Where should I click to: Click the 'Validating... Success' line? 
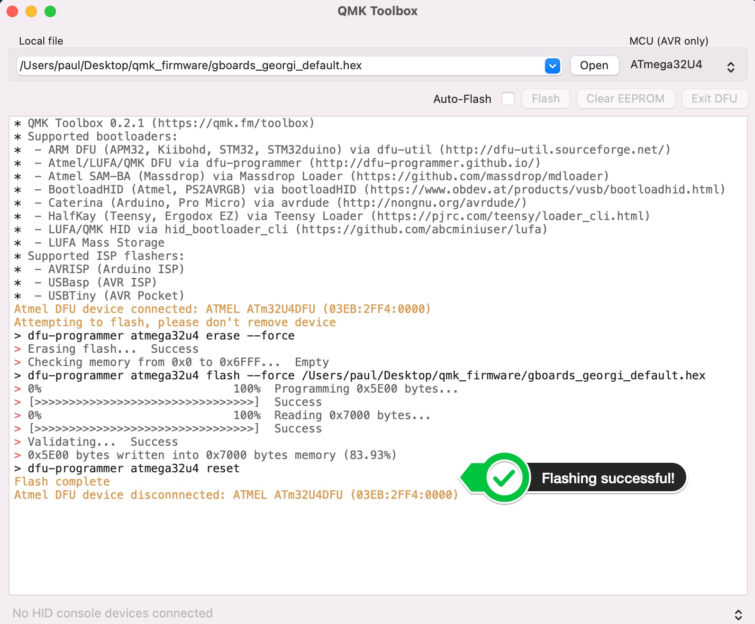[x=96, y=442]
